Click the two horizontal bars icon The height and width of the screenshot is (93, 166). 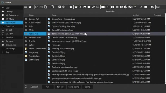[x=146, y=7]
